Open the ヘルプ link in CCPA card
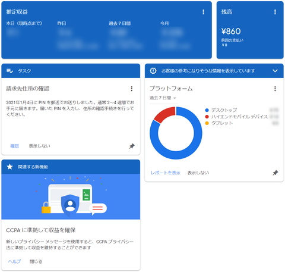This screenshot has height=272, width=285. pyautogui.click(x=14, y=261)
